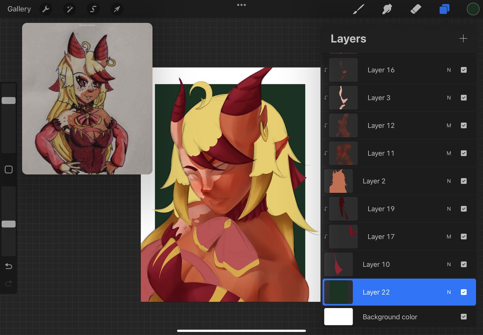Open blend mode N for Layer 10
This screenshot has height=335, width=483.
[449, 264]
